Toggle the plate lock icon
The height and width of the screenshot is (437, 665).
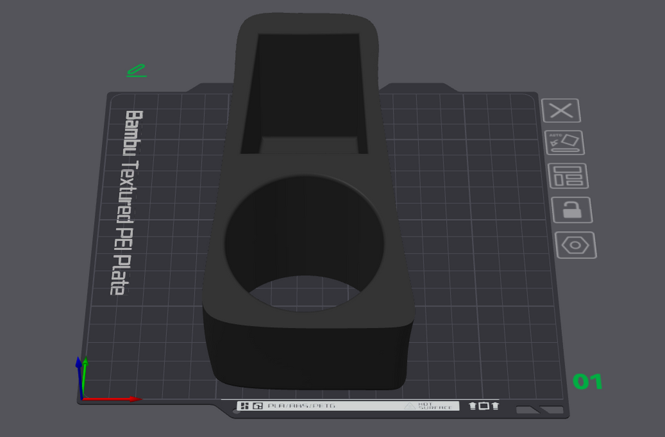click(571, 210)
